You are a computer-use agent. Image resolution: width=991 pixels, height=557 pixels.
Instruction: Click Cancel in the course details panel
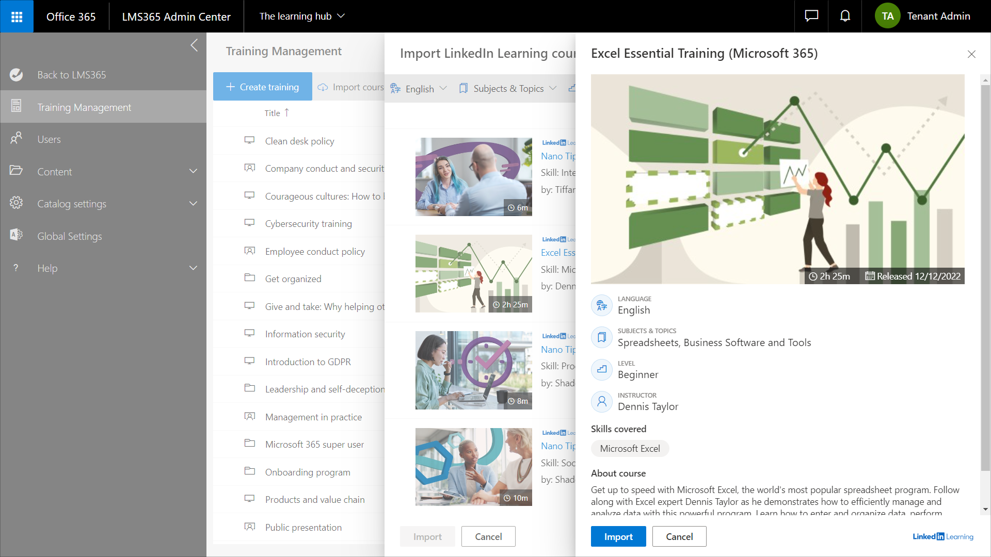(679, 536)
